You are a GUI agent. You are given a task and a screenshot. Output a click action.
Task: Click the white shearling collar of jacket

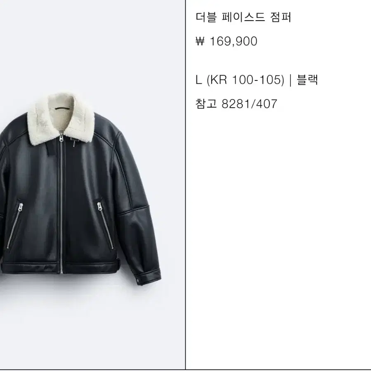61,118
